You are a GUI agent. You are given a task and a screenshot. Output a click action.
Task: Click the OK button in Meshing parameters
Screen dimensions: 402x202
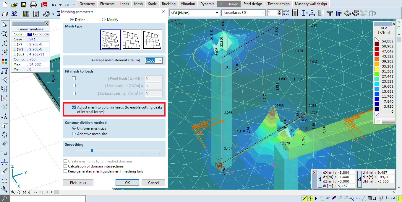point(127,183)
